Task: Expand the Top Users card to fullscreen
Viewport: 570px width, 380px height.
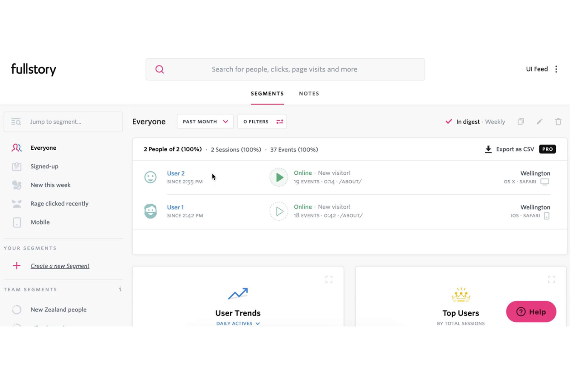Action: (x=551, y=279)
